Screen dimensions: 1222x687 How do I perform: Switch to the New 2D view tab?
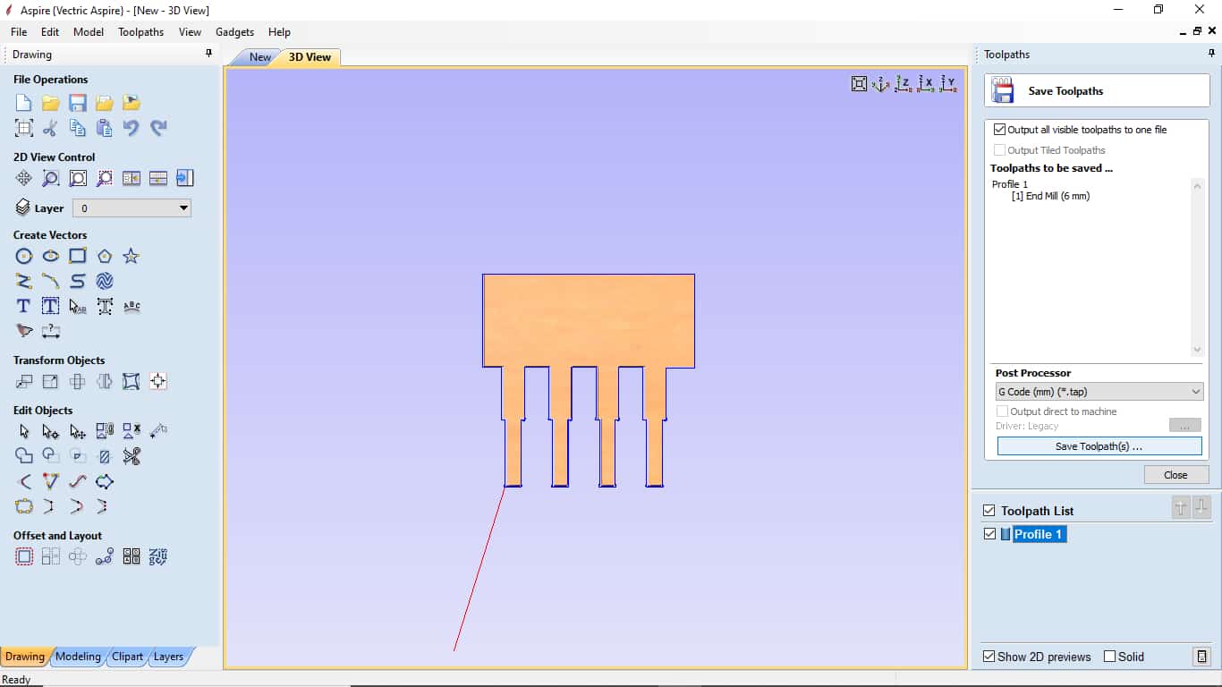(x=259, y=57)
